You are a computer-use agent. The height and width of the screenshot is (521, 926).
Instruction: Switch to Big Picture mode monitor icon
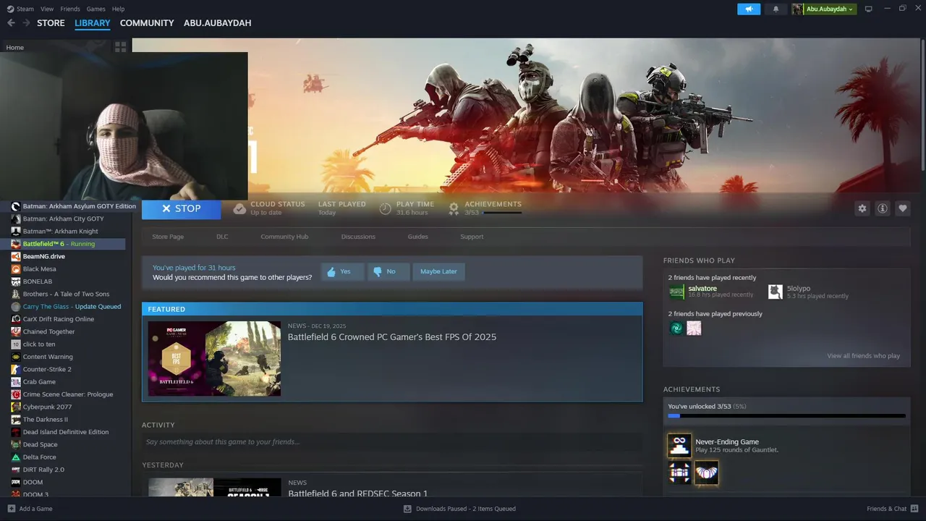[869, 9]
